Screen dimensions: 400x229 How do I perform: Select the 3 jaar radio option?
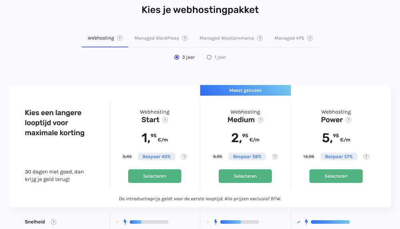177,57
